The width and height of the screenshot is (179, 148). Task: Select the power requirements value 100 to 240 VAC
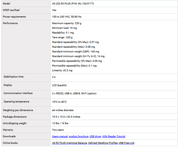pyautogui.click(x=67, y=17)
